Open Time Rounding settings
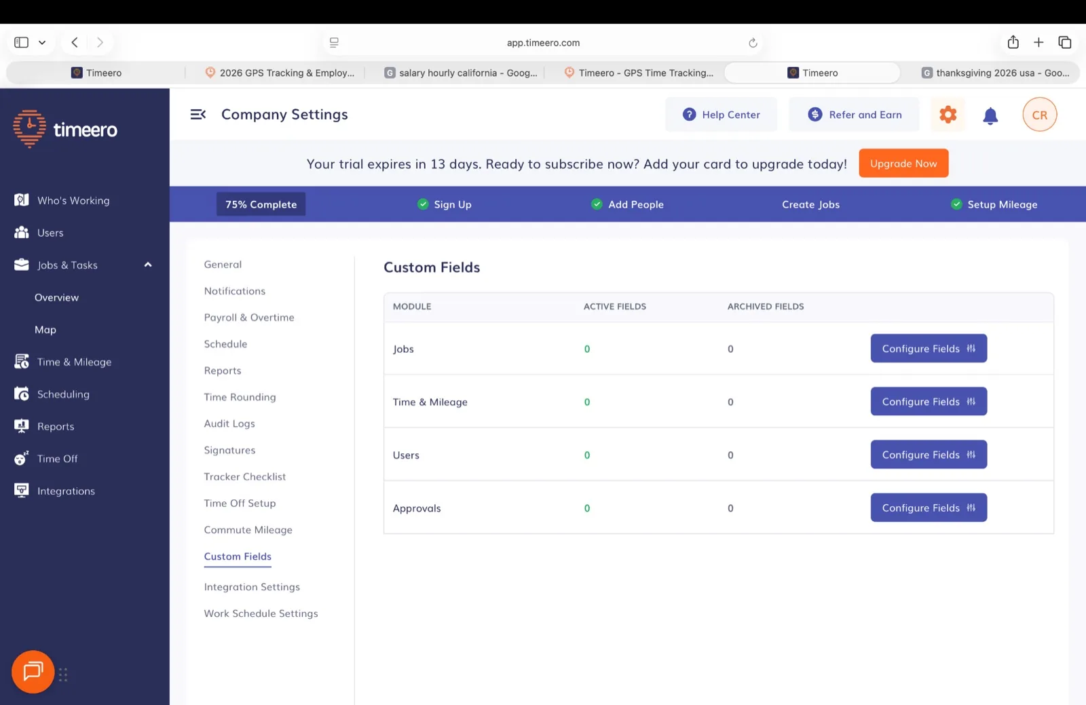 [x=240, y=397]
